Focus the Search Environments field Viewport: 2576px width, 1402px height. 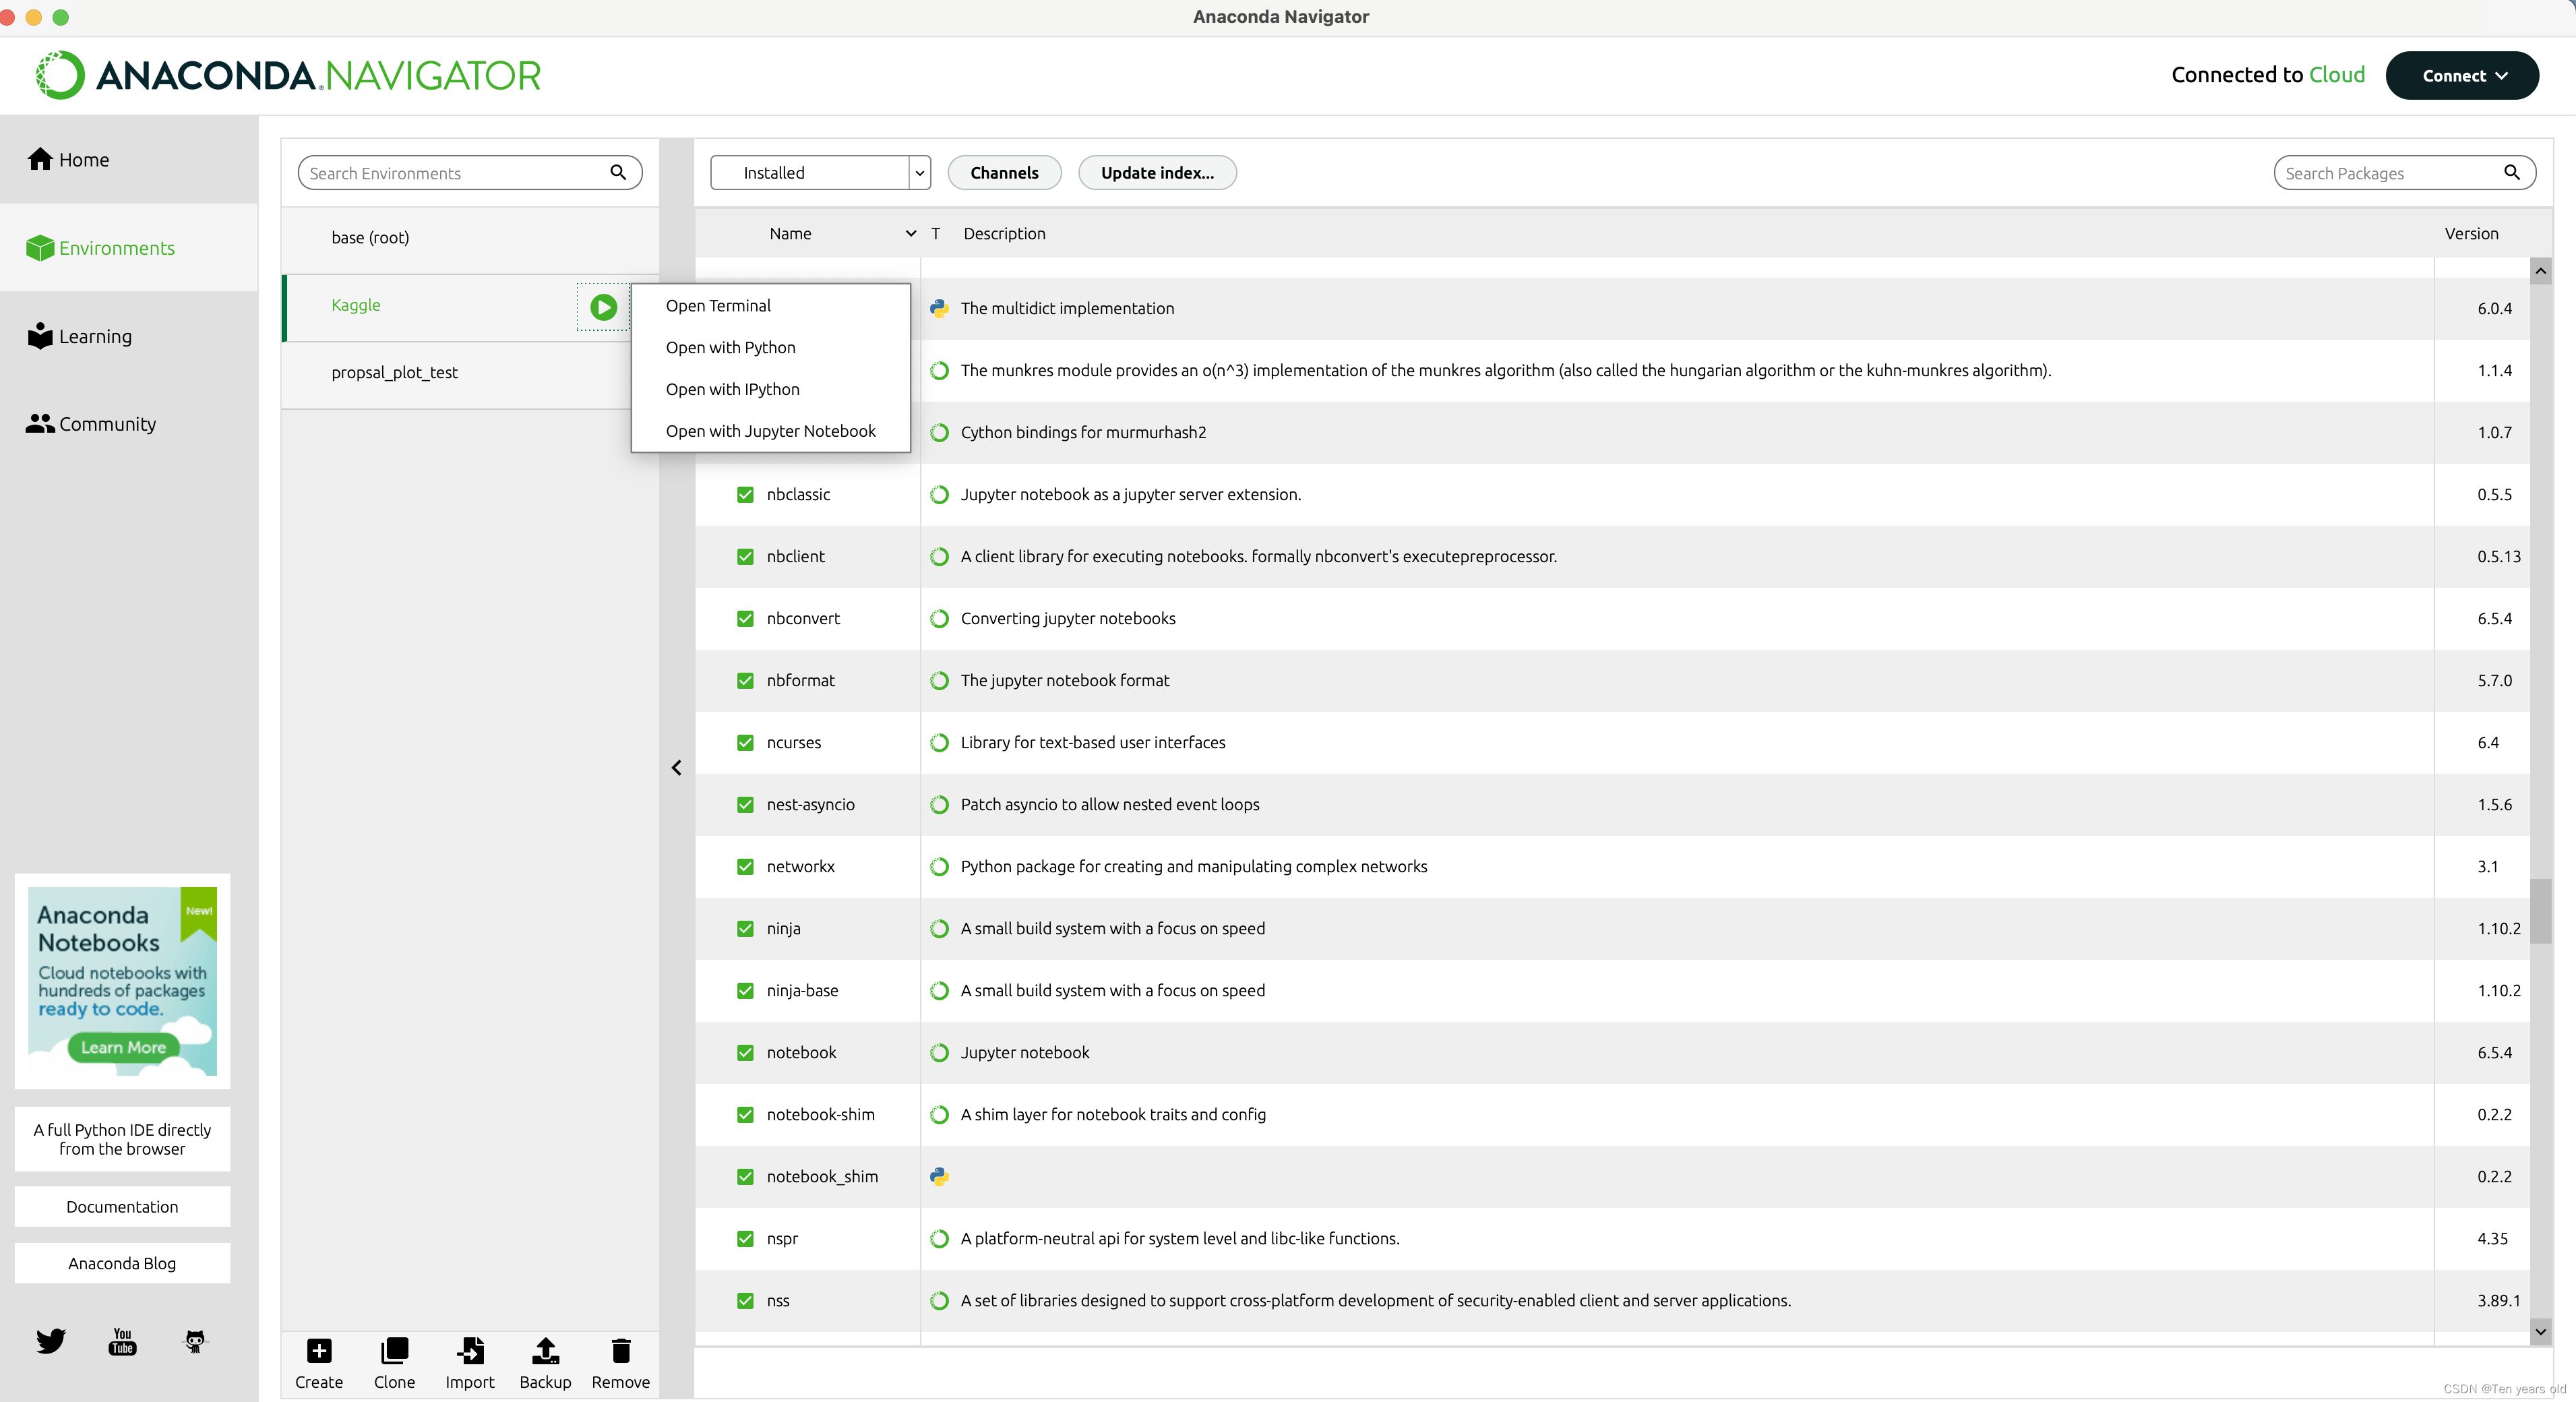tap(470, 172)
